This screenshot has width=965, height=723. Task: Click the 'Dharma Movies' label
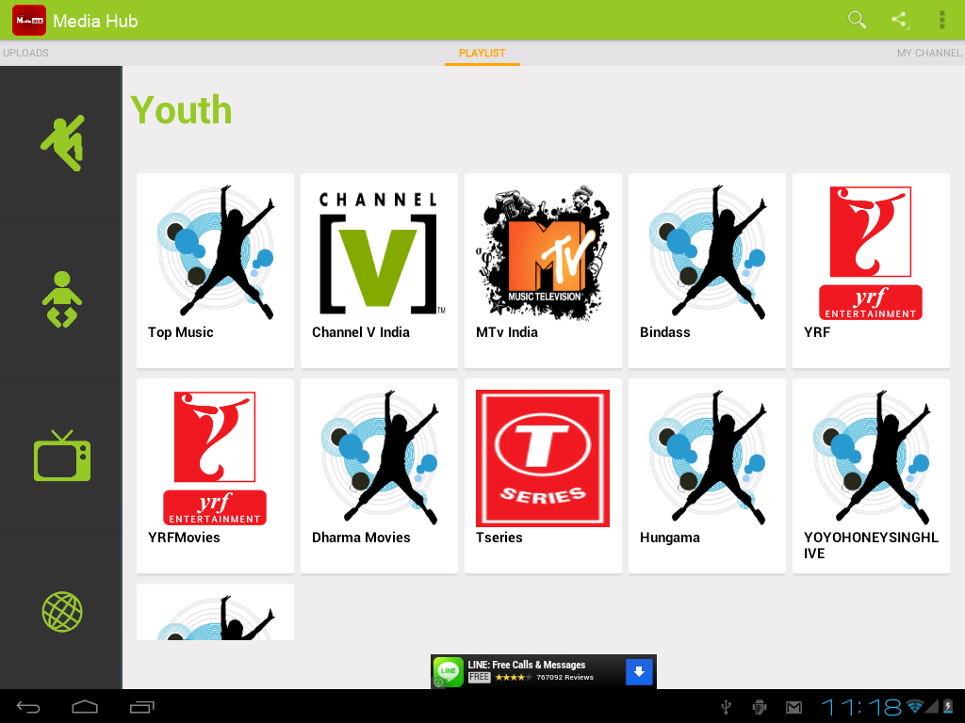pyautogui.click(x=361, y=538)
